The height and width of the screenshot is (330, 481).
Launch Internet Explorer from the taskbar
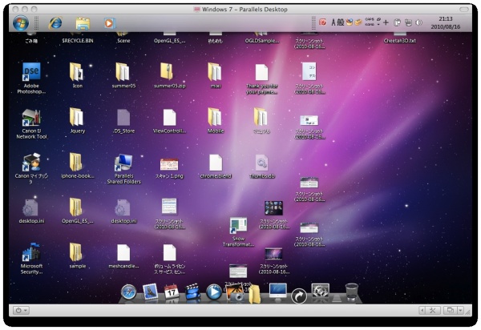(55, 23)
